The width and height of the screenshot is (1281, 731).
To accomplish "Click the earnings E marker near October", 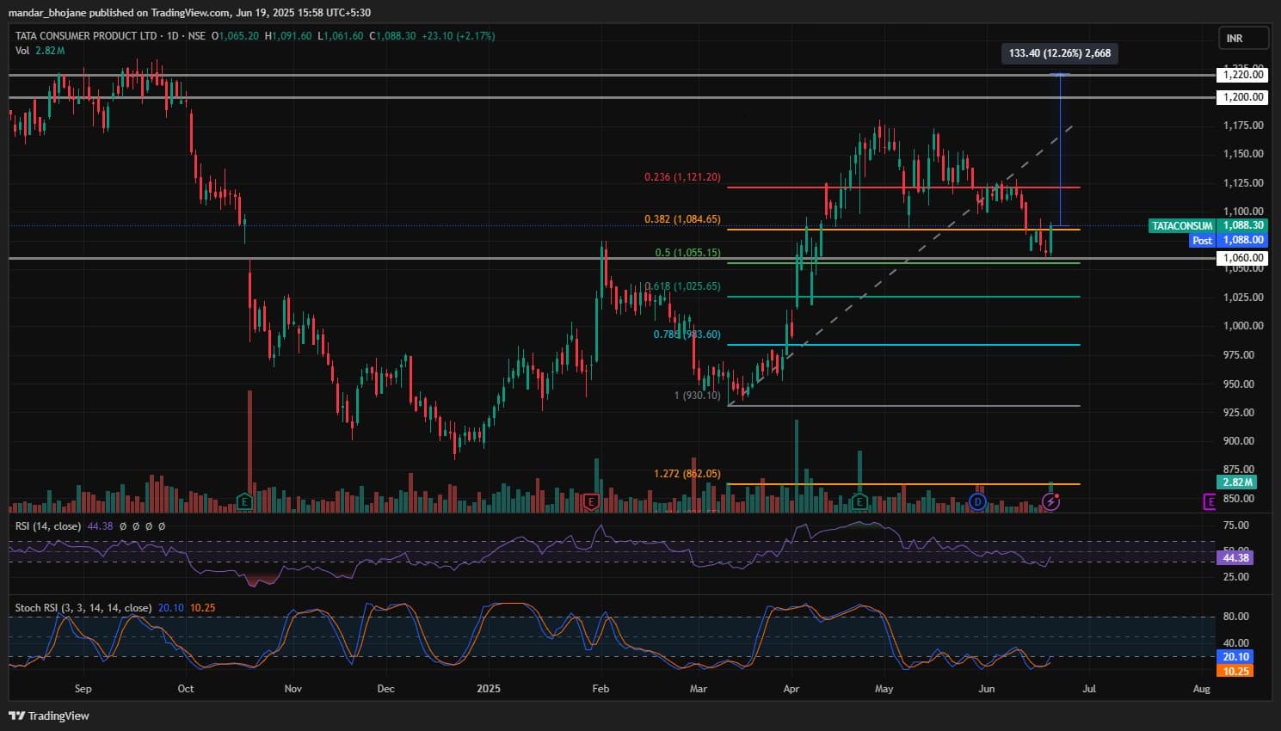I will tap(244, 501).
